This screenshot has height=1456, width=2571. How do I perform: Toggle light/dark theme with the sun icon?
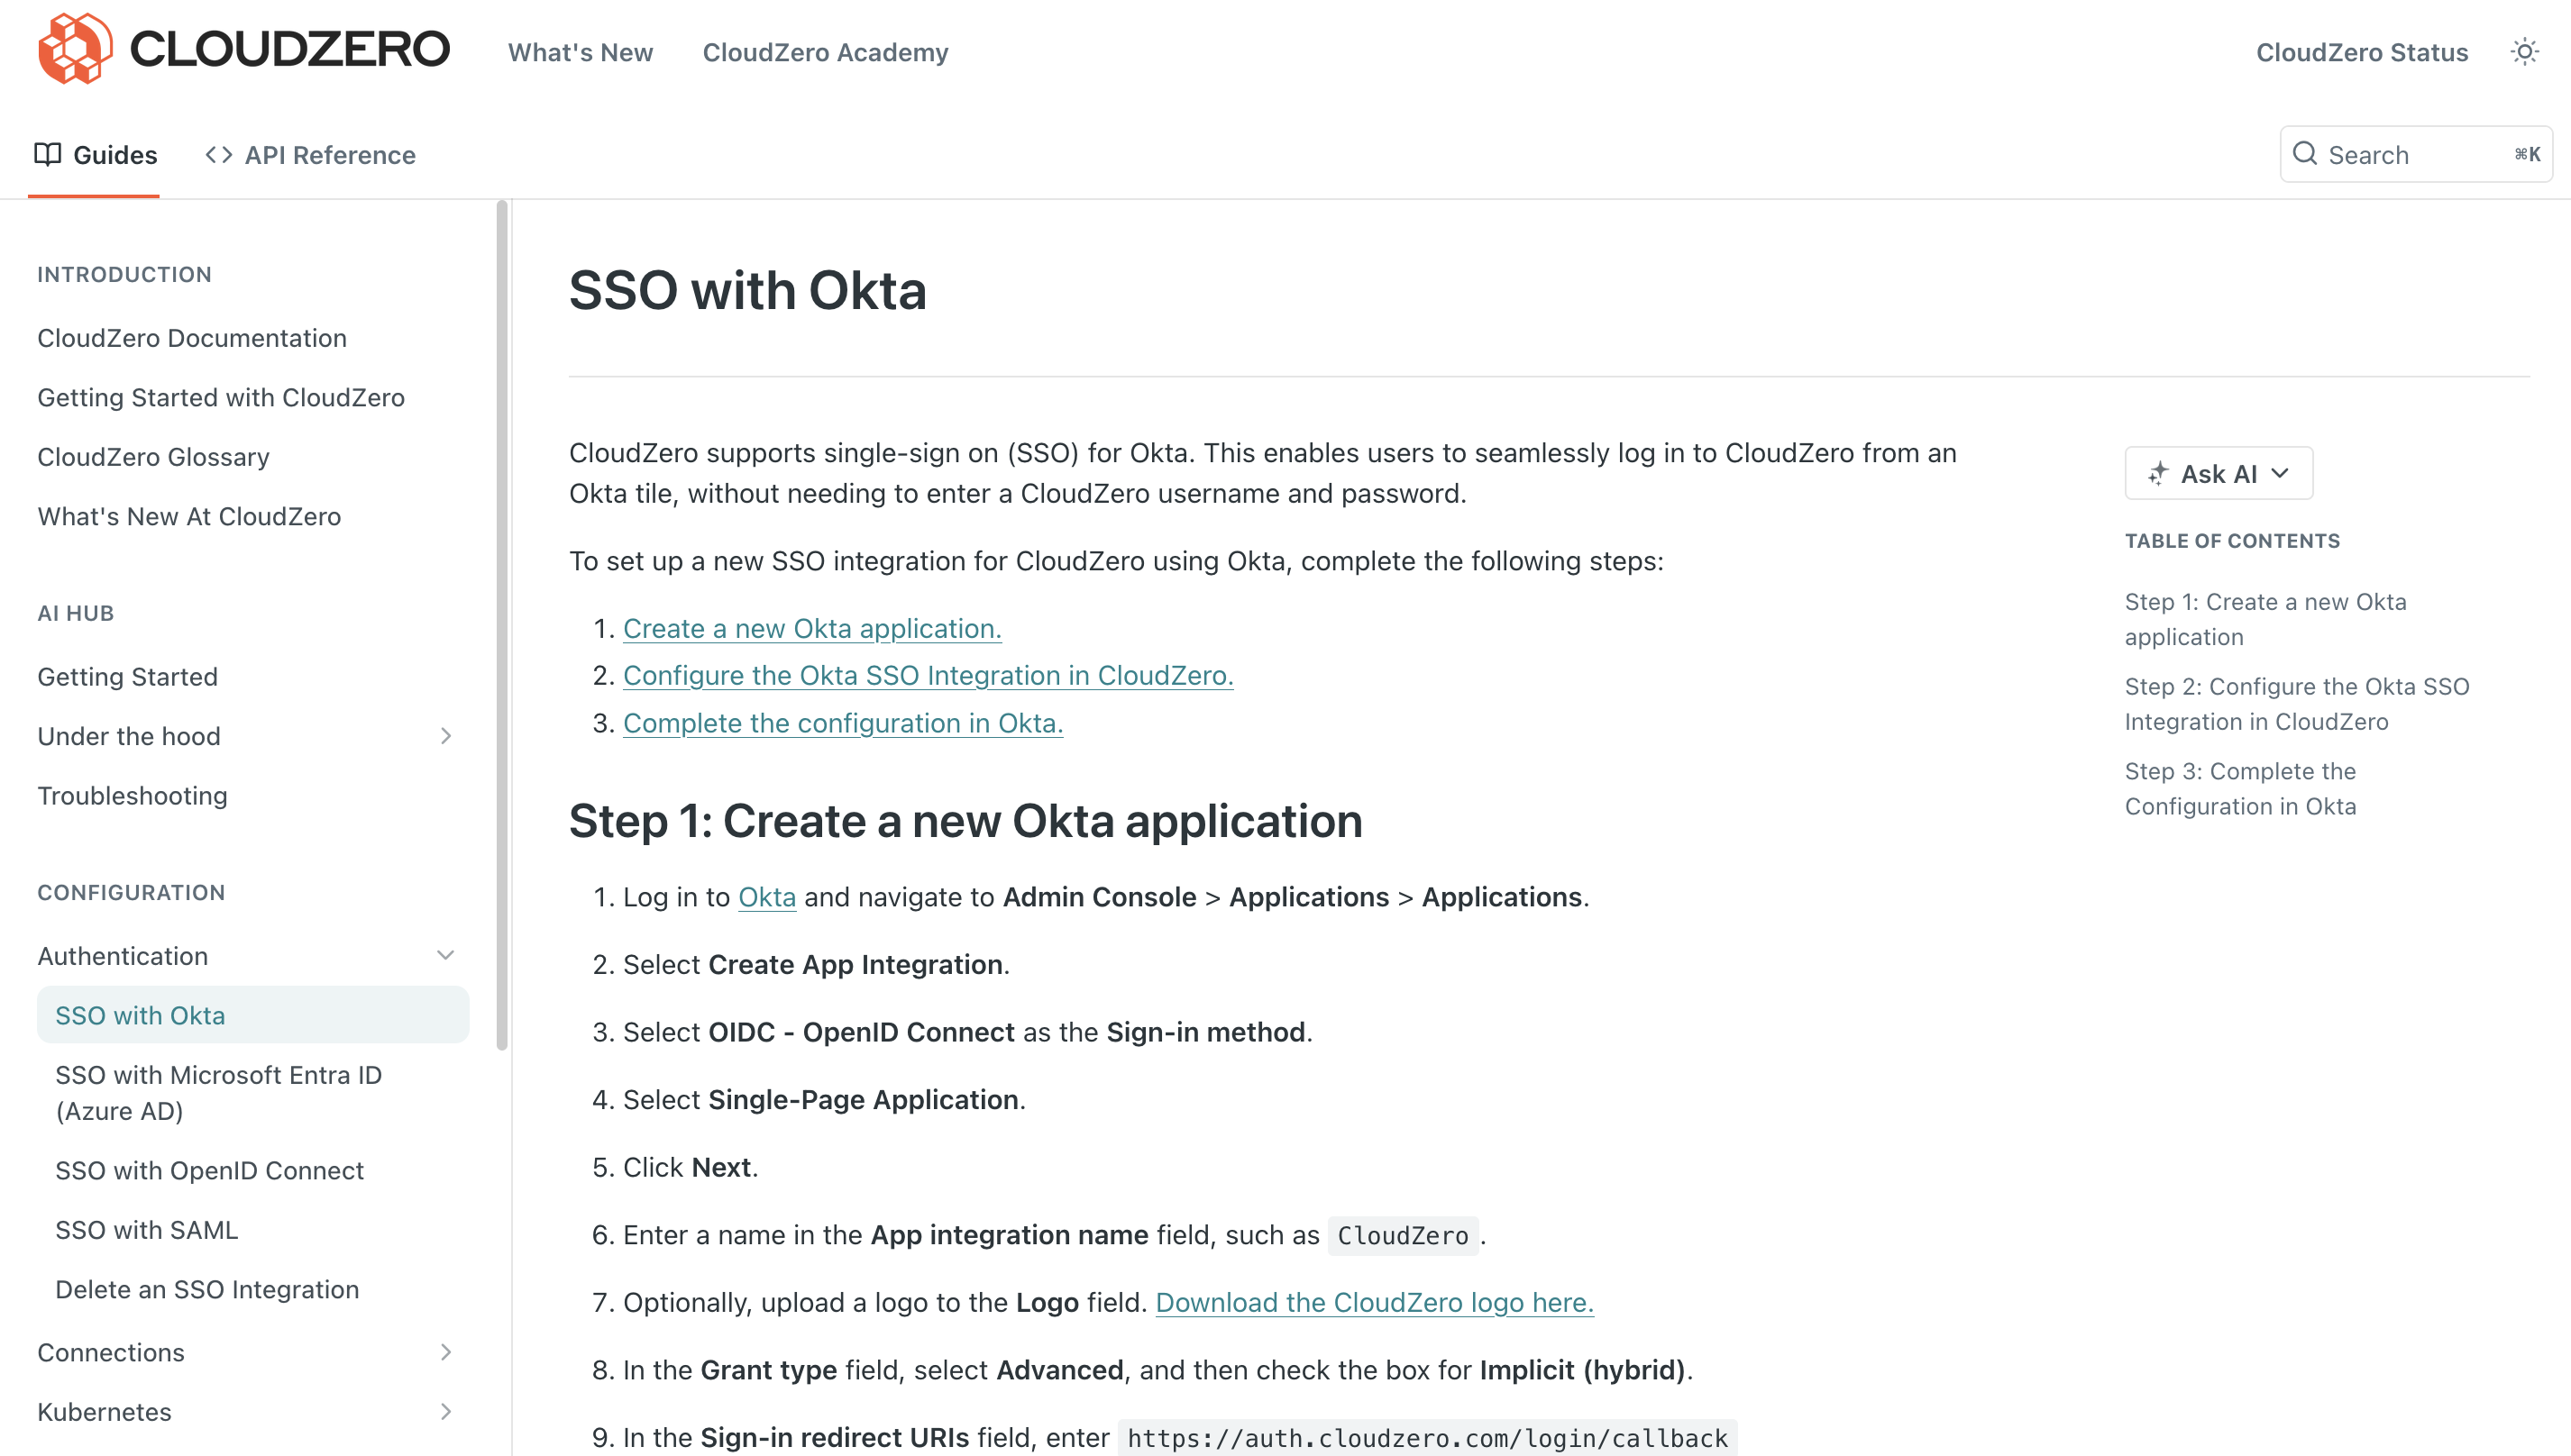(x=2525, y=51)
